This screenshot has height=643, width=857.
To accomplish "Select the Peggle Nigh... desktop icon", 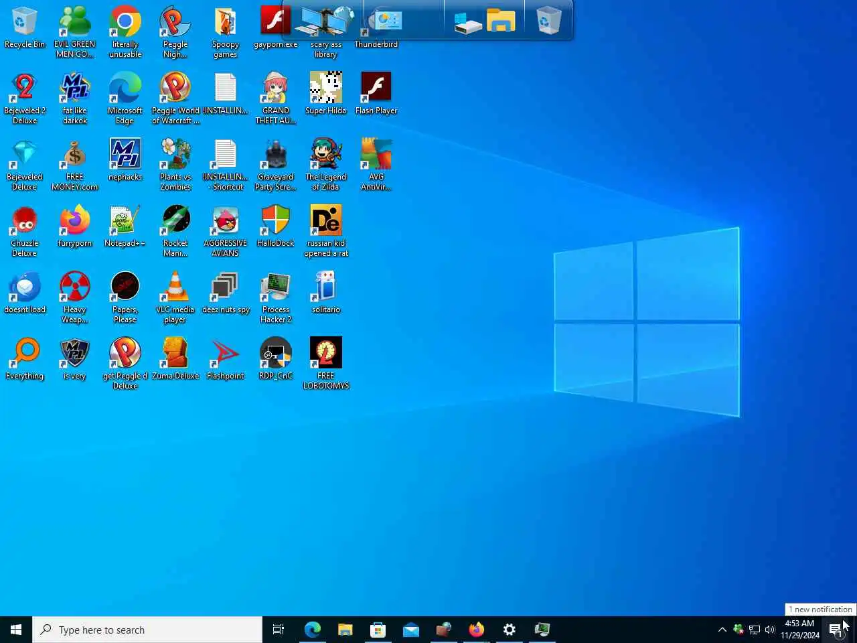I will point(175,32).
